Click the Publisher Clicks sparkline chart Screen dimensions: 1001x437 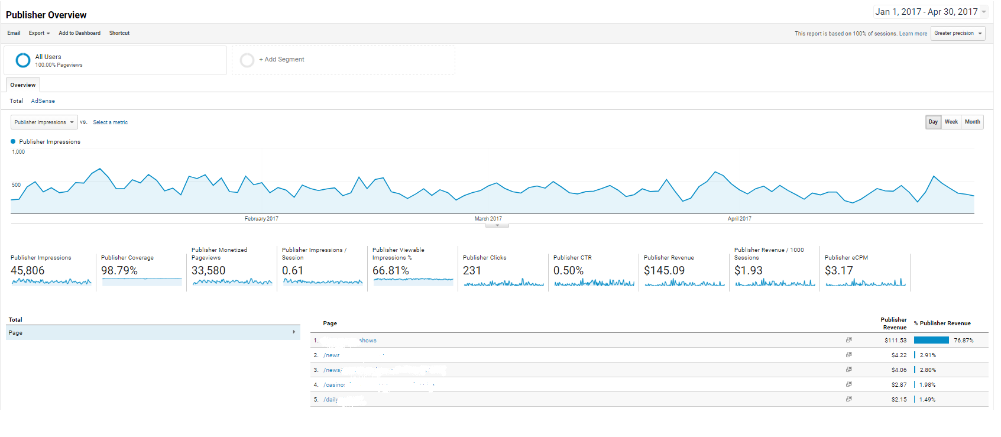click(x=503, y=283)
